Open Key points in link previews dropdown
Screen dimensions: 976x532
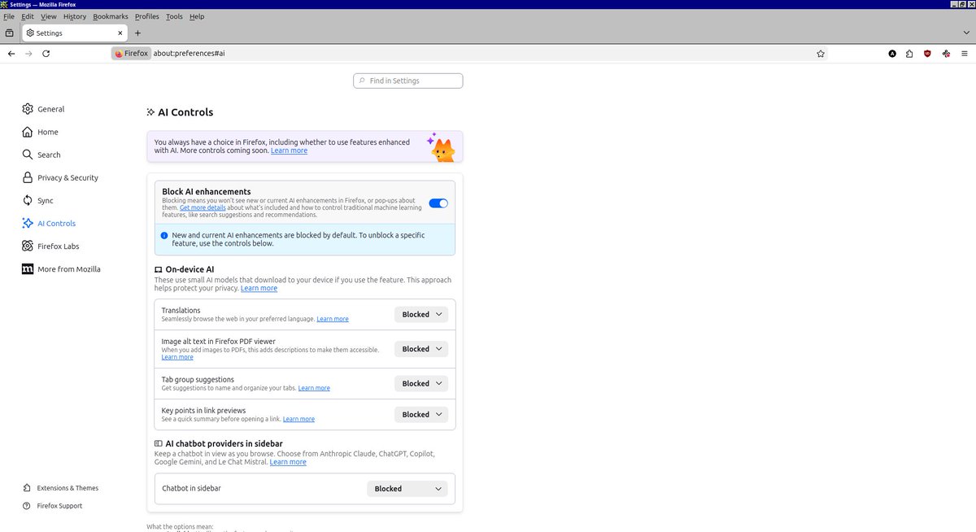421,414
